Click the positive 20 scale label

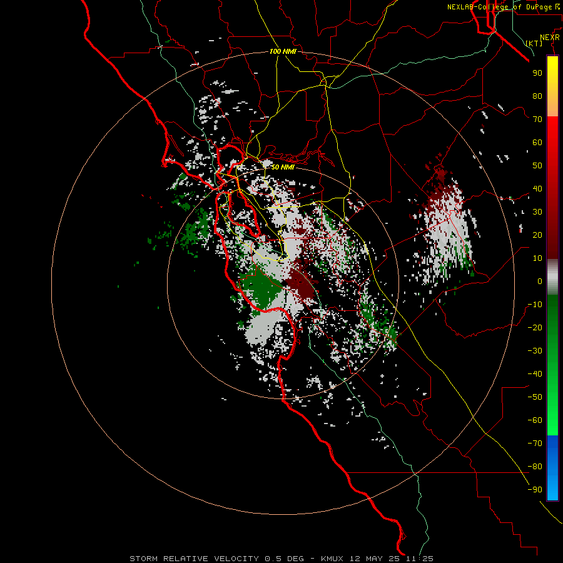537,235
